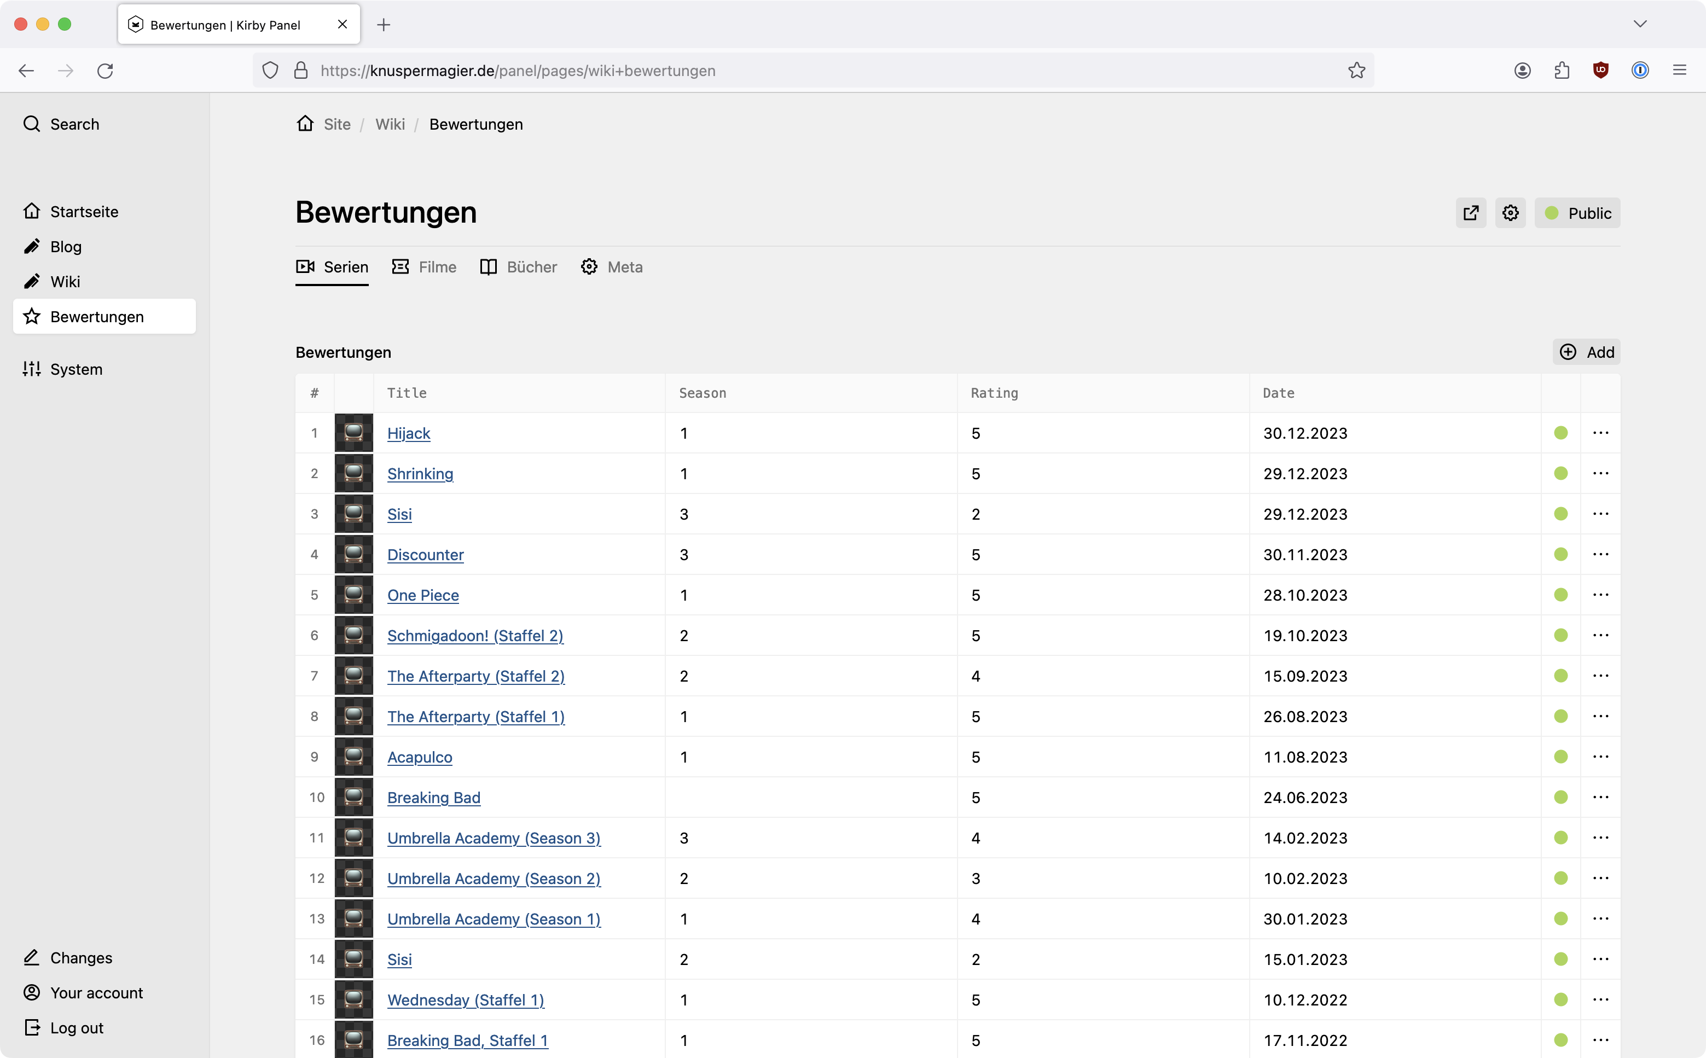The image size is (1706, 1058).
Task: Click the home icon in breadcrumb
Action: tap(305, 124)
